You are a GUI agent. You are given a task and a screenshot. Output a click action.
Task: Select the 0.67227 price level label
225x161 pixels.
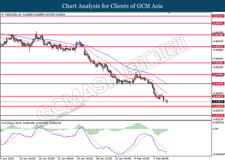click(x=218, y=16)
